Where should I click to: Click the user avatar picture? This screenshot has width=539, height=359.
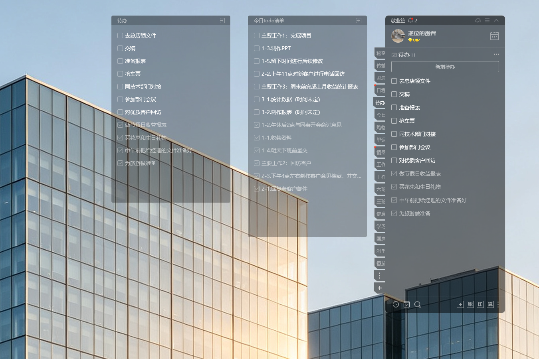[x=398, y=36]
